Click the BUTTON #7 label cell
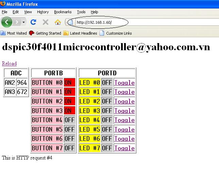 coord(47,148)
